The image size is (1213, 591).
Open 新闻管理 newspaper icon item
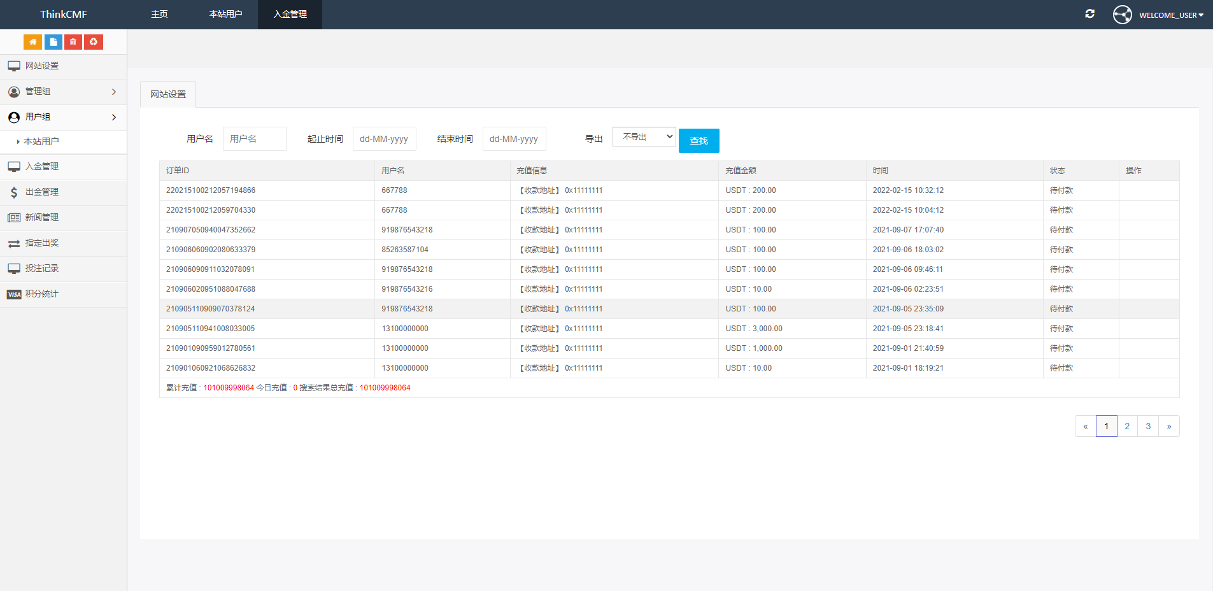point(42,218)
